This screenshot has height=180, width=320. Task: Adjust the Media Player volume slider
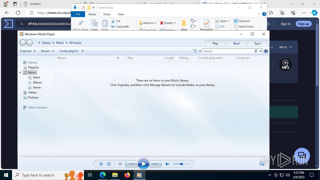click(181, 164)
